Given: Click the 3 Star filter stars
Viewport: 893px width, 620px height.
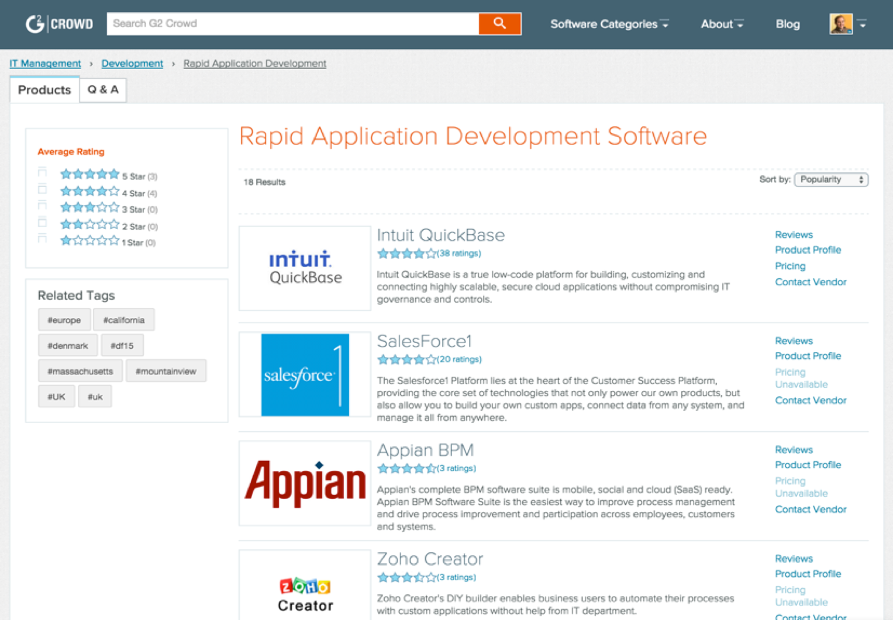Looking at the screenshot, I should (x=90, y=207).
